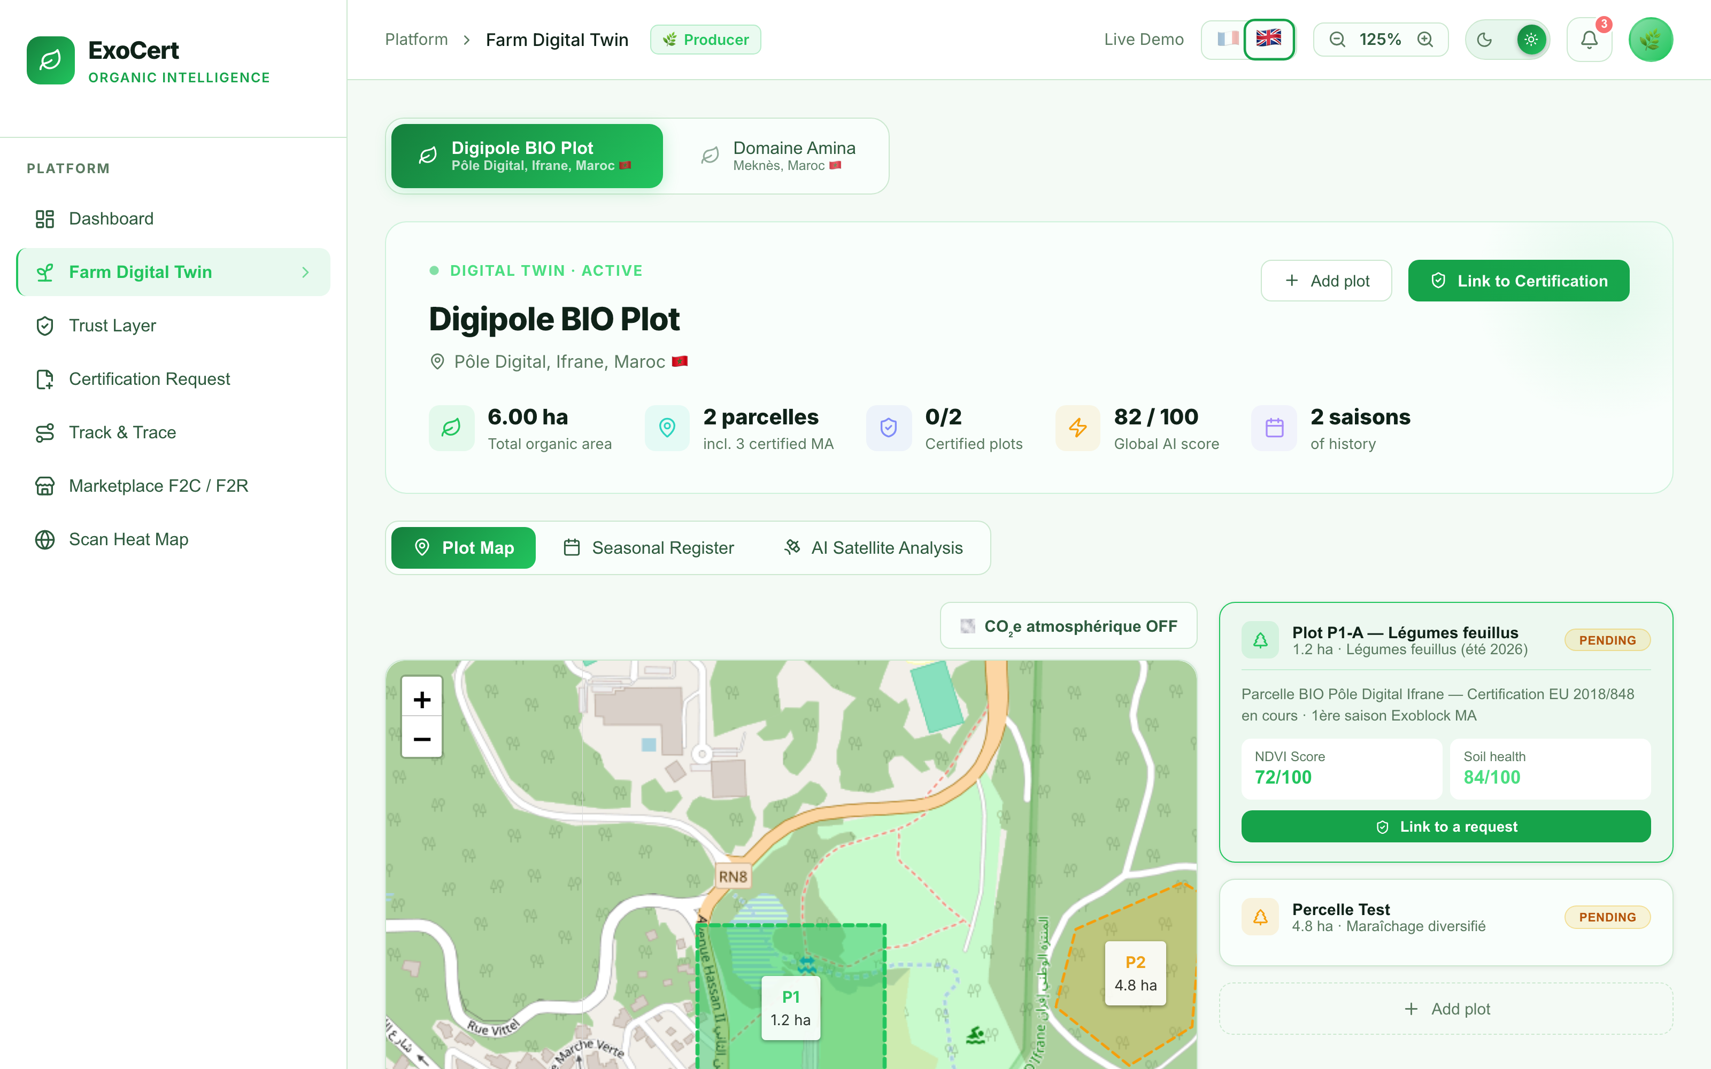The width and height of the screenshot is (1711, 1069).
Task: Open AI Satellite Analysis tab
Action: pyautogui.click(x=874, y=548)
